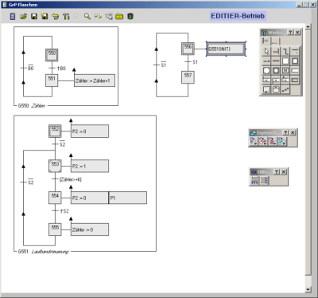Click the red hand properties icon
Screen dimensions: 318x298
pyautogui.click(x=263, y=141)
